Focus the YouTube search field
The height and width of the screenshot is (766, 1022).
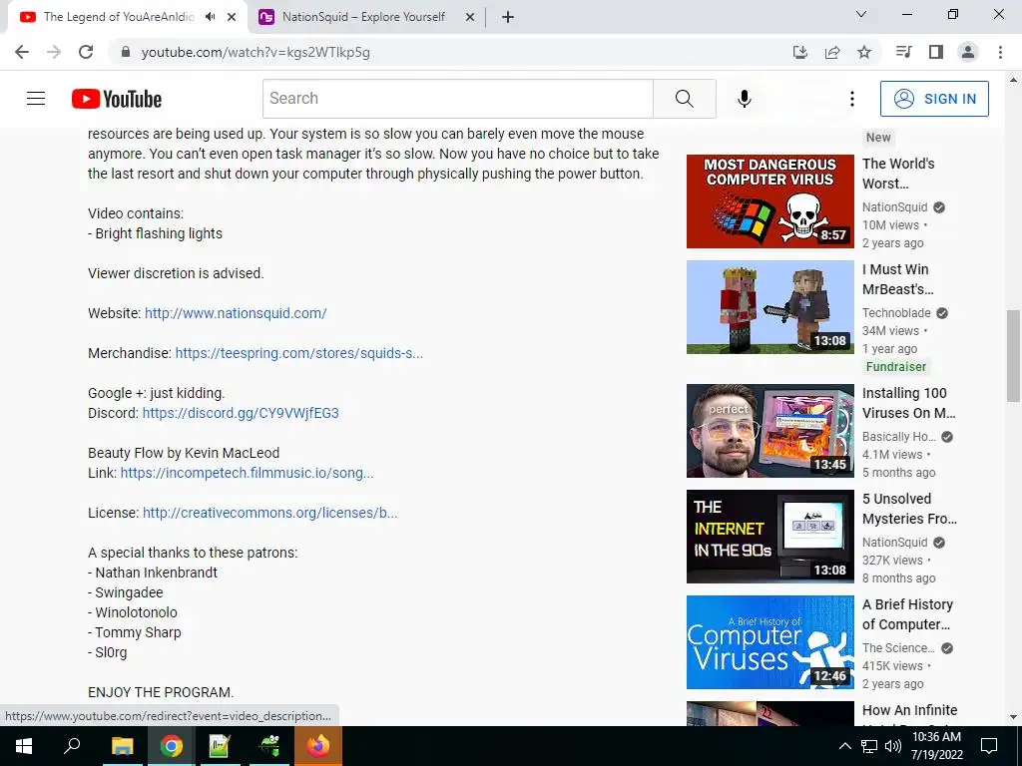[x=458, y=99]
